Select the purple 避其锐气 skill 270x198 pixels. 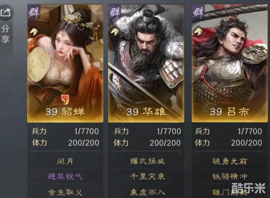click(65, 176)
